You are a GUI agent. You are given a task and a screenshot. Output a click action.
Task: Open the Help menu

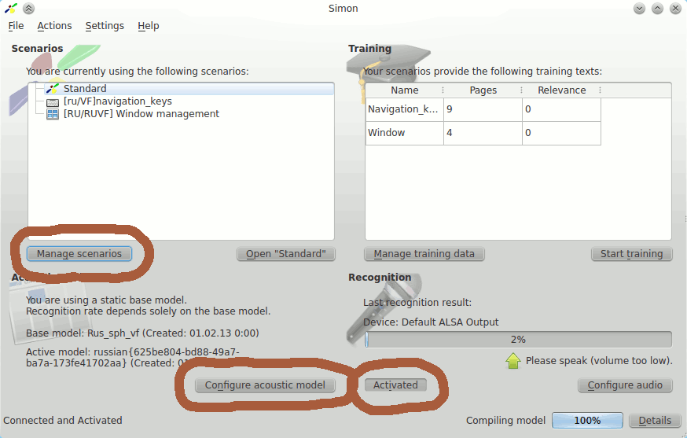click(148, 26)
